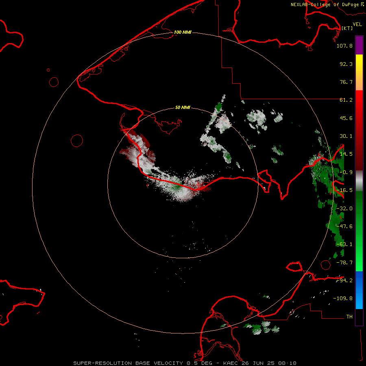The width and height of the screenshot is (366, 366).
Task: Click the 92.3 velocity scale value
Action: point(346,64)
